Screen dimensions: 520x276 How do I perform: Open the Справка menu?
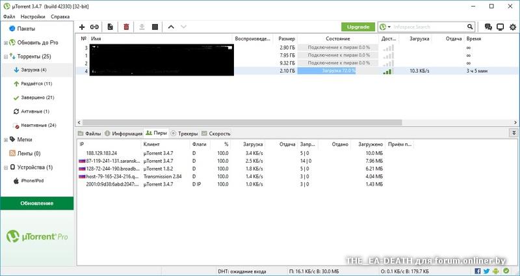[x=60, y=17]
